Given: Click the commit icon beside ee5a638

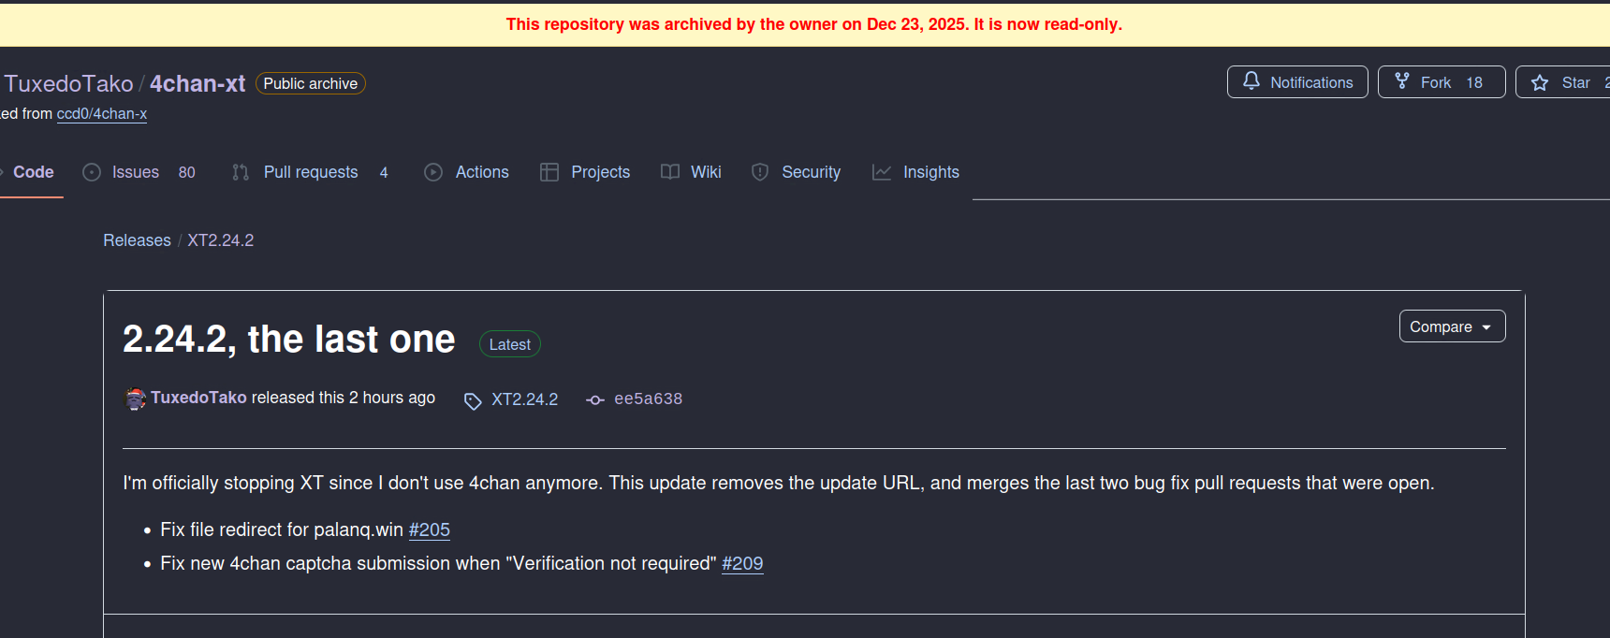Looking at the screenshot, I should pos(595,399).
